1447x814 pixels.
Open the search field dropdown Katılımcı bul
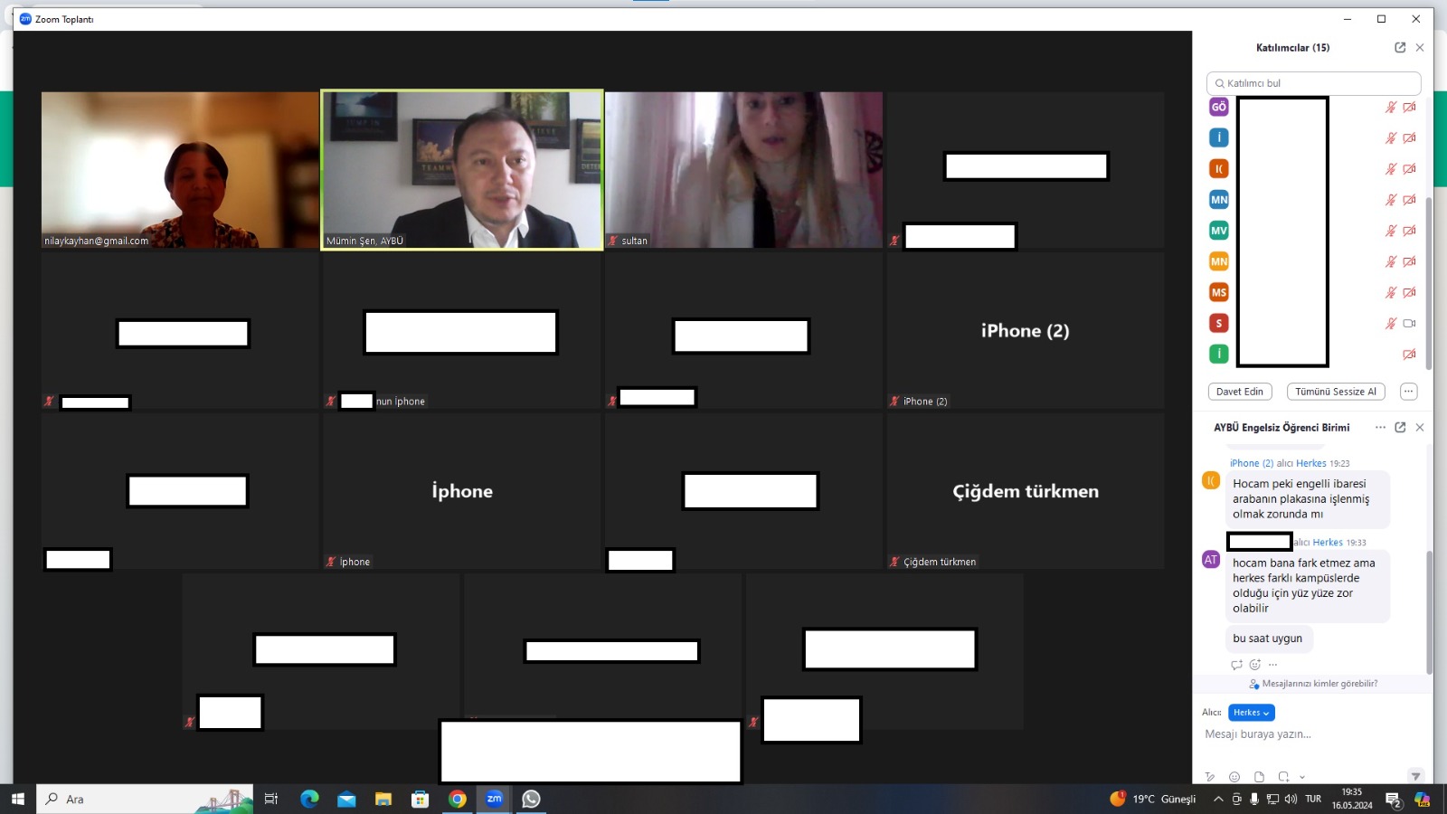coord(1313,82)
